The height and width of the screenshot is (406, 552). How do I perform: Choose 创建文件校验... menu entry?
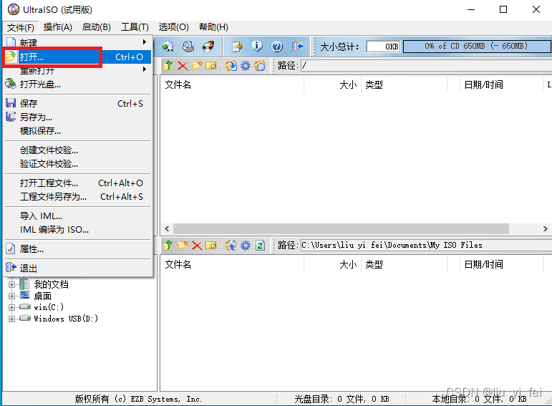78,150
